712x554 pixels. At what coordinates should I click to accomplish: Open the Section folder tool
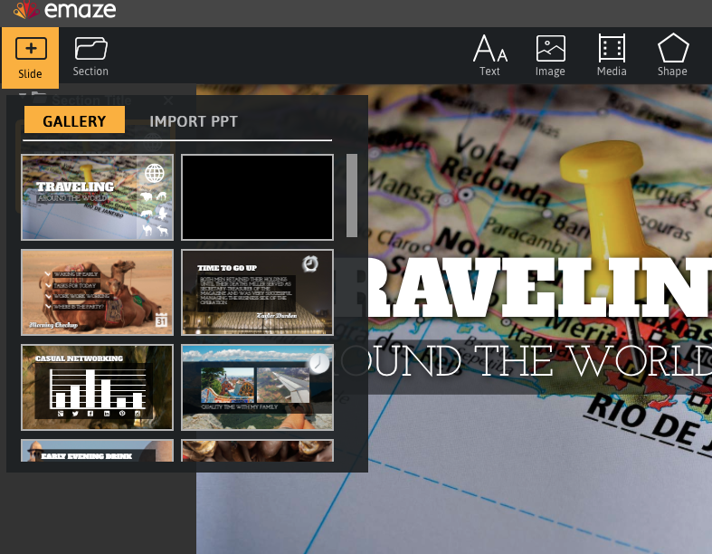(x=90, y=57)
